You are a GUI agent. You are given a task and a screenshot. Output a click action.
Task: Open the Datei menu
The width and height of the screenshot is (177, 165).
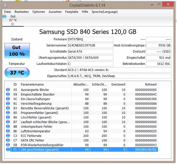pyautogui.click(x=7, y=12)
